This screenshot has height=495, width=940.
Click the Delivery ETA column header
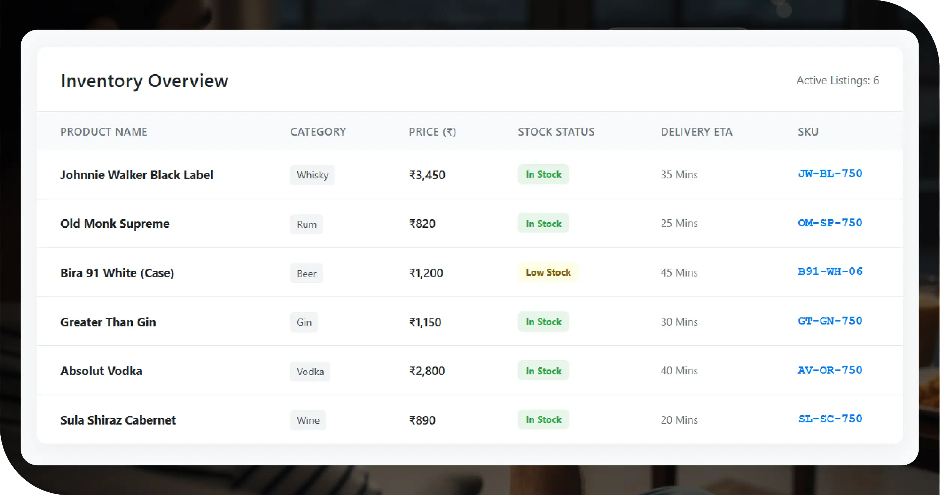(696, 132)
